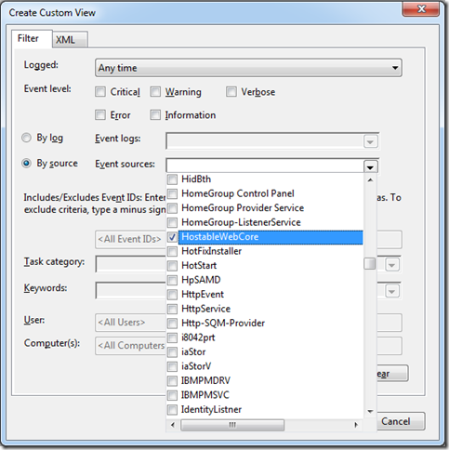Check the i8042prt source
Viewport: 449px width, 450px height.
click(172, 337)
